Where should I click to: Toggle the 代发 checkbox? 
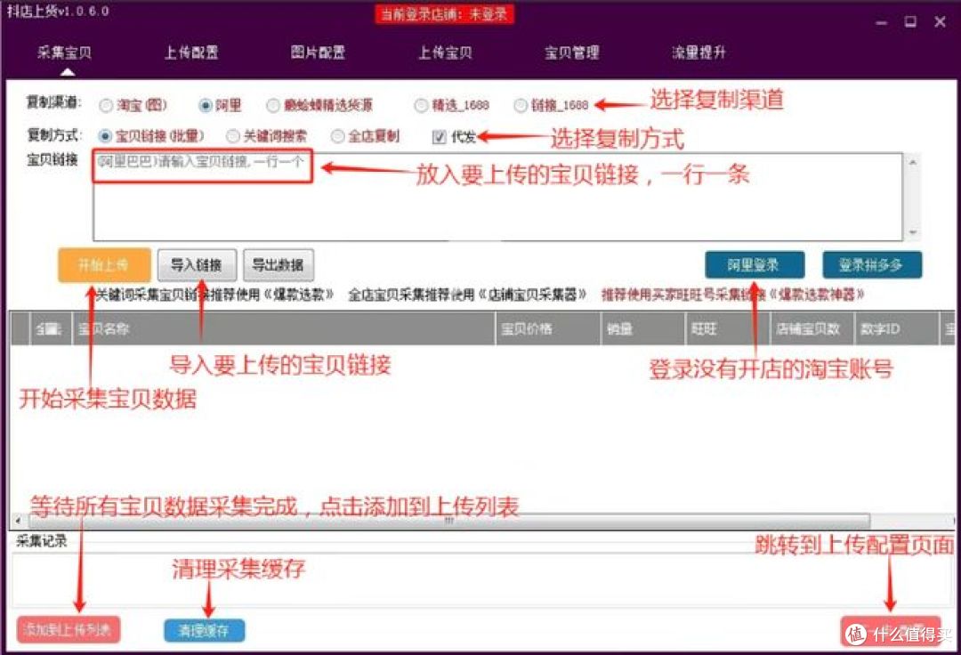[x=439, y=137]
